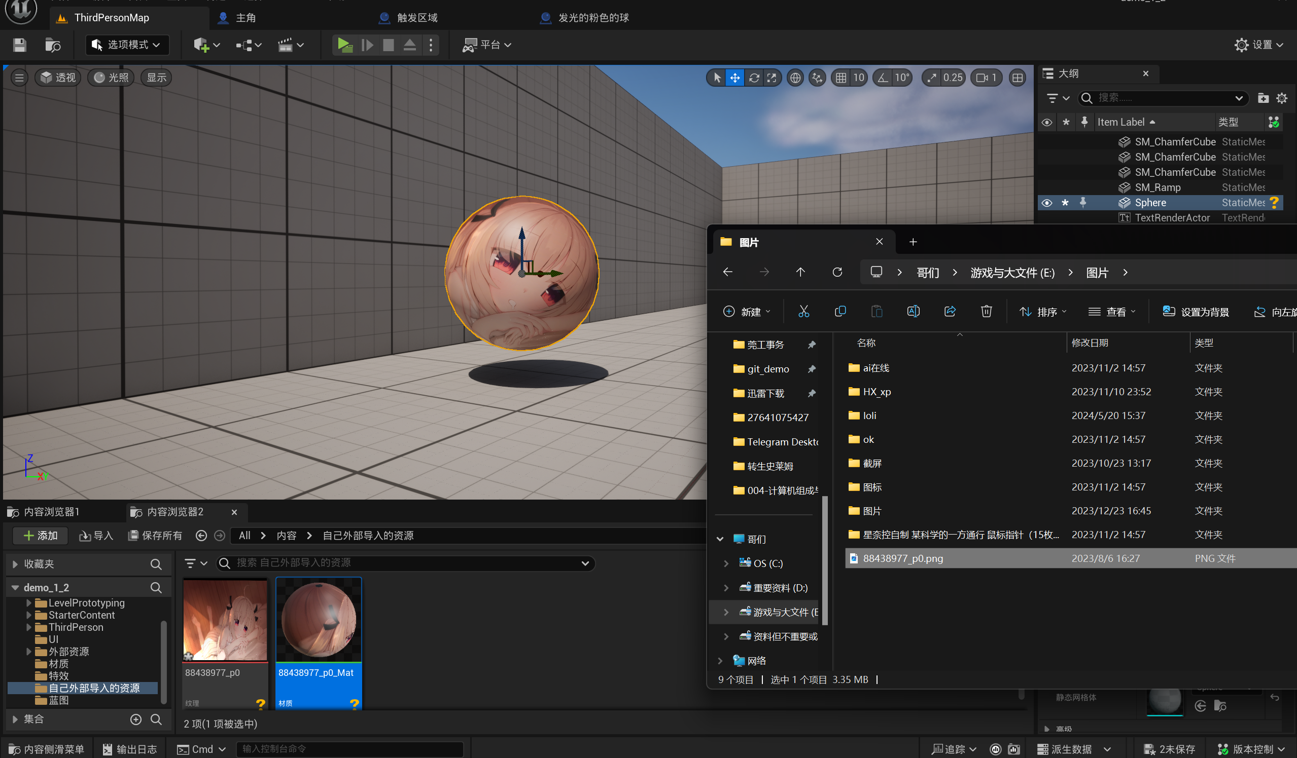Click the Explorer refresh icon
The image size is (1297, 758).
(837, 272)
